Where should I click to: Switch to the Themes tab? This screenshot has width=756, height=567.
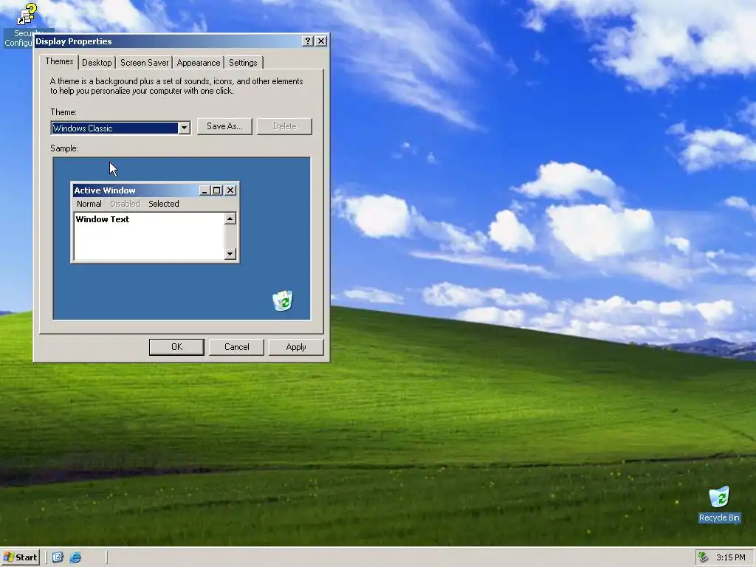pyautogui.click(x=59, y=61)
